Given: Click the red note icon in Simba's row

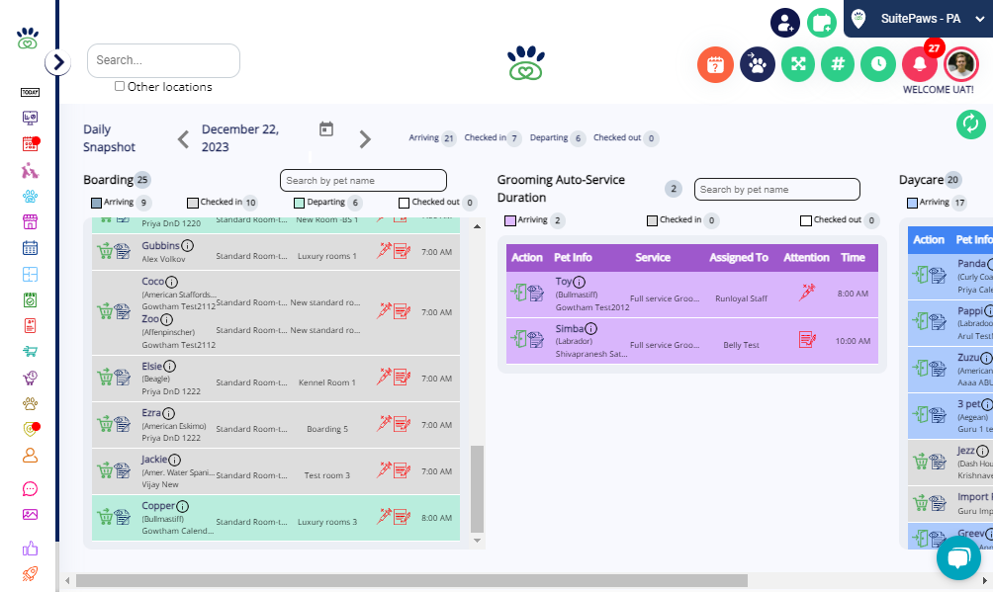Looking at the screenshot, I should (x=807, y=340).
